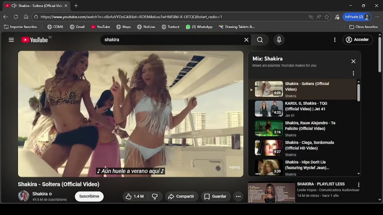The width and height of the screenshot is (383, 215).
Task: Click the SHAKIRA - PLAYLIST LESS thumbnail
Action: pyautogui.click(x=272, y=193)
